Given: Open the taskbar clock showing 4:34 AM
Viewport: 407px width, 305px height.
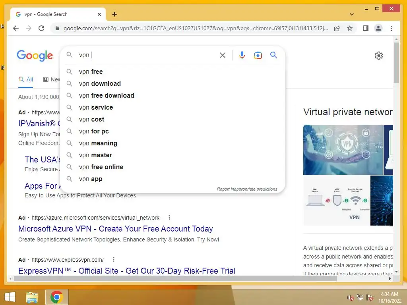Looking at the screenshot, I should [390, 297].
